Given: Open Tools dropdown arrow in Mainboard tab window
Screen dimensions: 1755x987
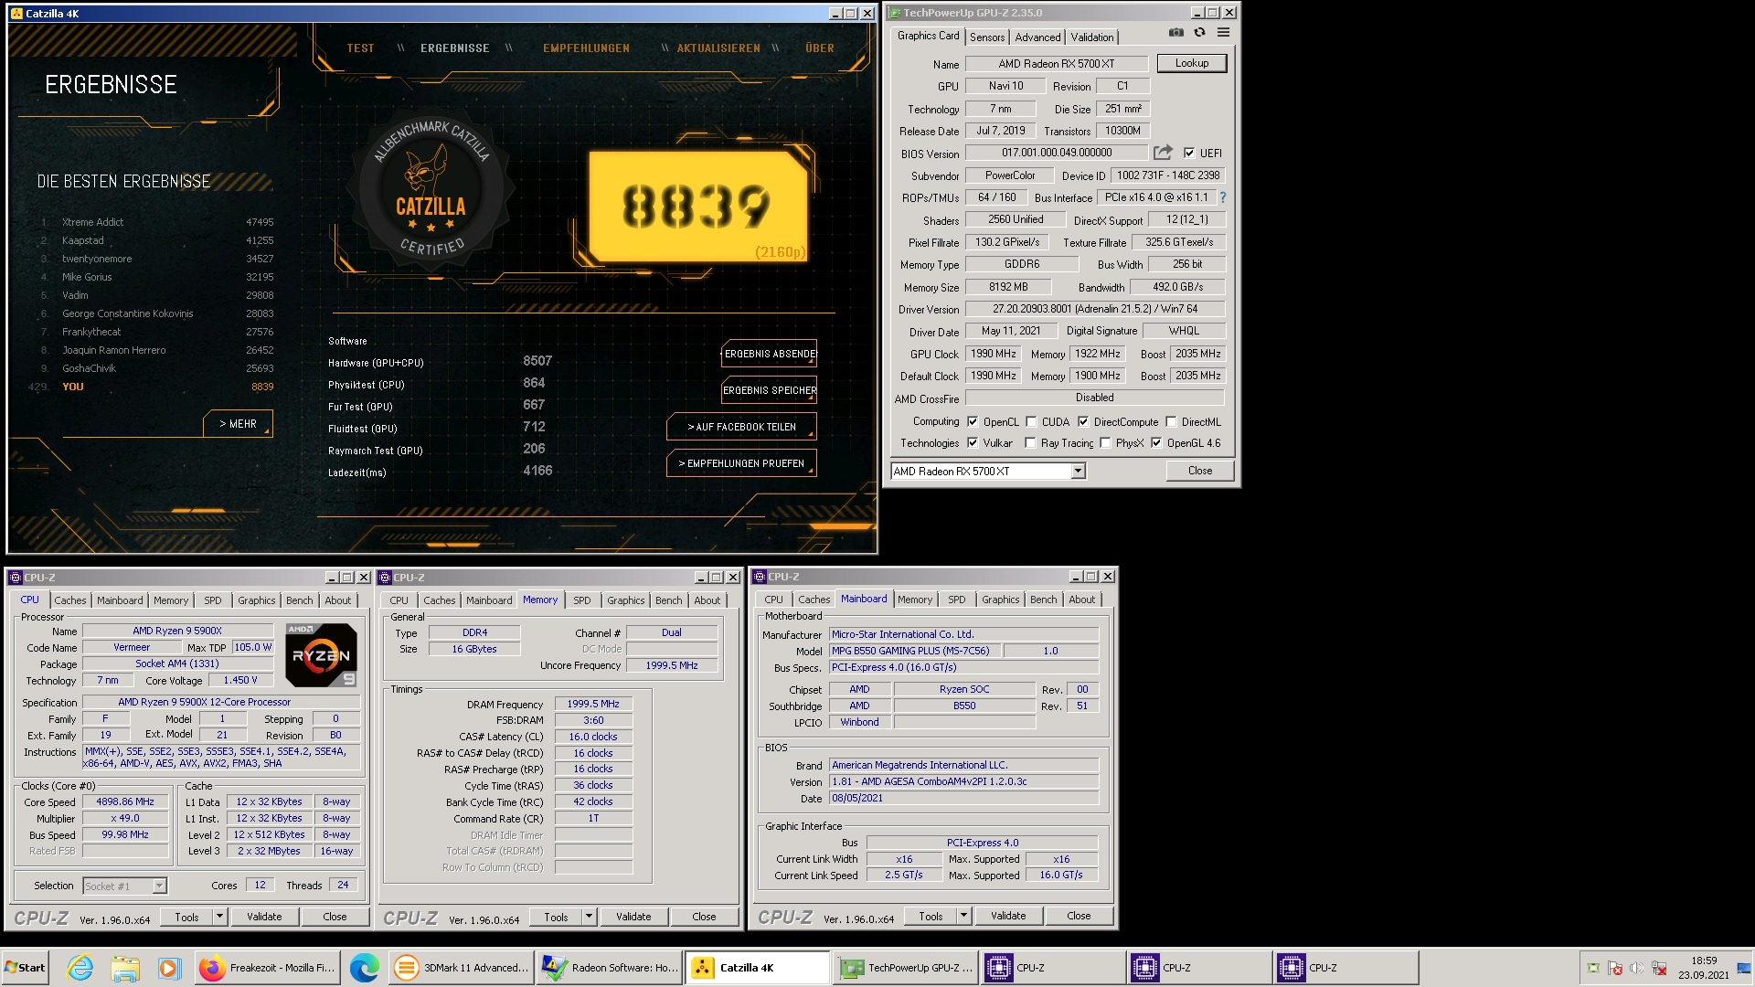Looking at the screenshot, I should pyautogui.click(x=963, y=916).
